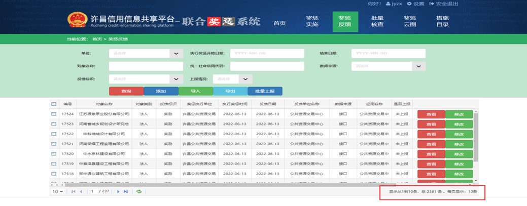The width and height of the screenshot is (527, 206).
Task: Click the green refresh table icon
Action: click(138, 192)
